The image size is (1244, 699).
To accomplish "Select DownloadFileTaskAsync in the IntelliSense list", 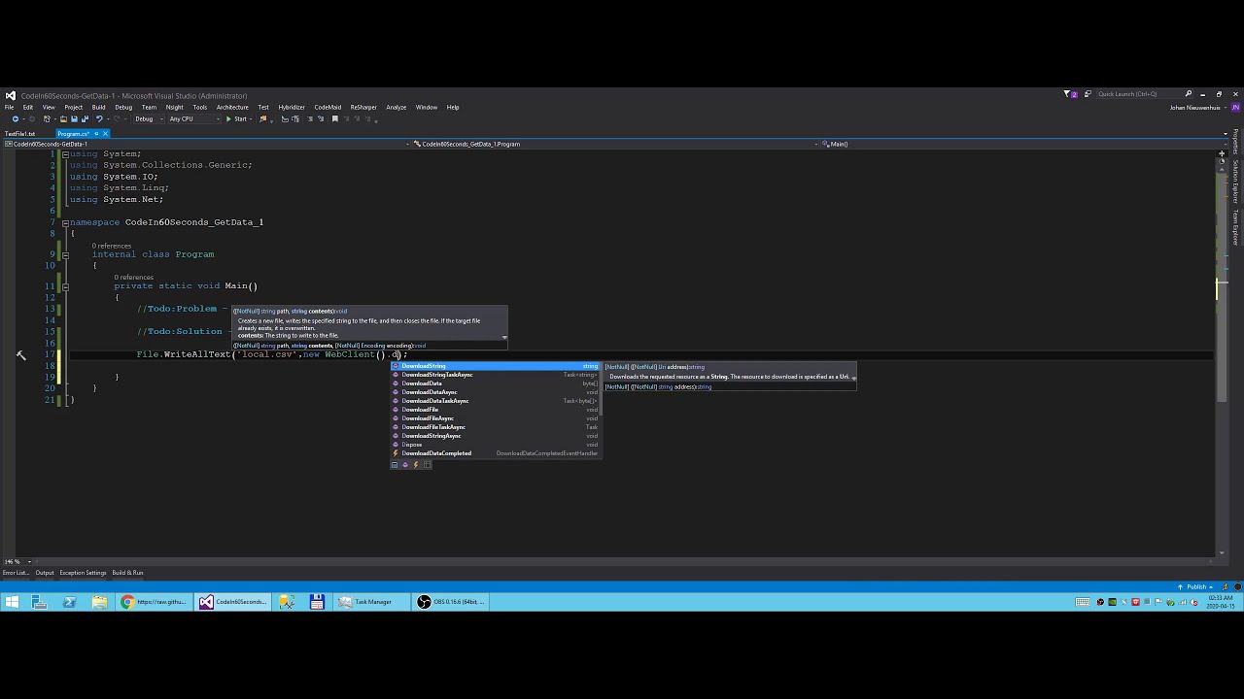I will [x=496, y=427].
